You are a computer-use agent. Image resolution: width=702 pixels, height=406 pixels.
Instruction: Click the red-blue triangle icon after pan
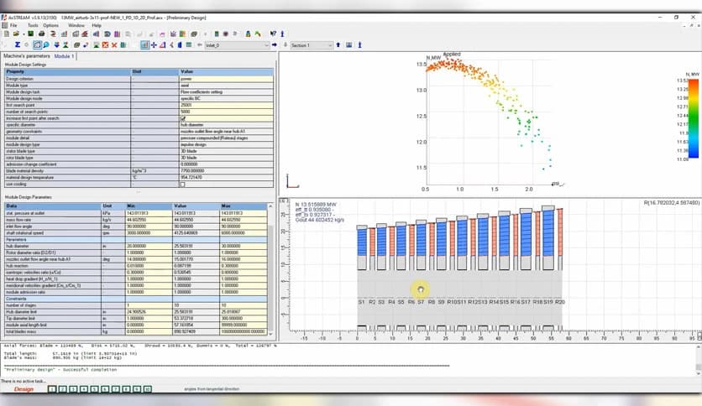(162, 45)
